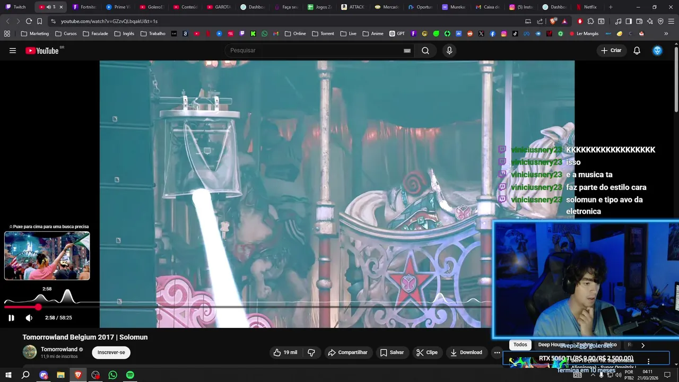Screen dimensions: 679x382
Task: Pause the video
Action: click(x=11, y=318)
